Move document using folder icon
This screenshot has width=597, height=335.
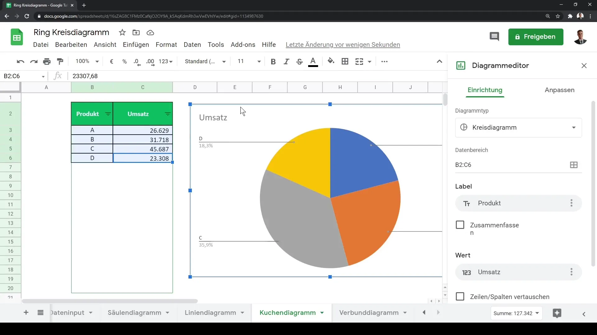[x=136, y=33]
